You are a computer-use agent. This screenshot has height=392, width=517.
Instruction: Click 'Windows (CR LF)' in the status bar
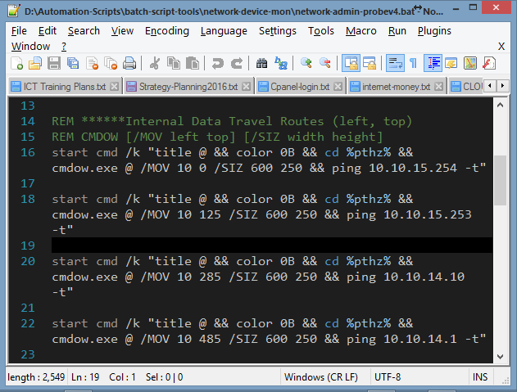(321, 376)
